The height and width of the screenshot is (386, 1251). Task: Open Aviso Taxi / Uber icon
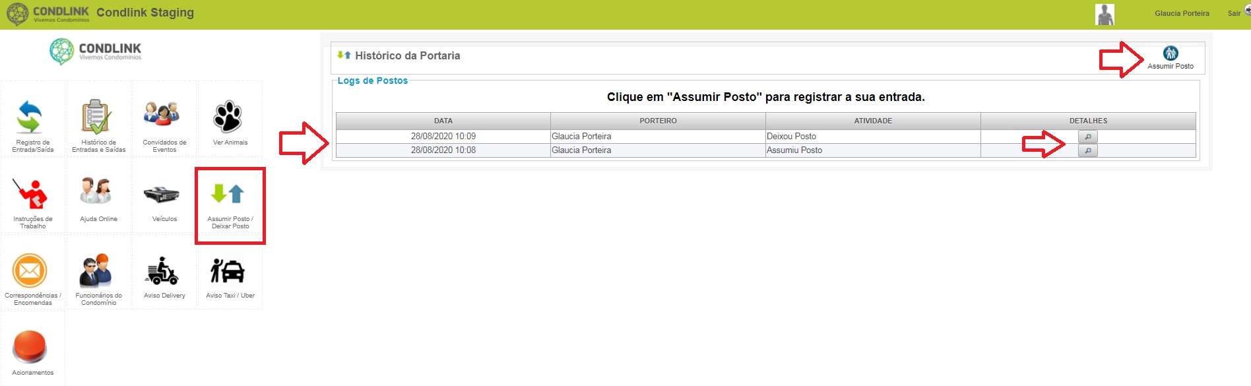(x=228, y=271)
